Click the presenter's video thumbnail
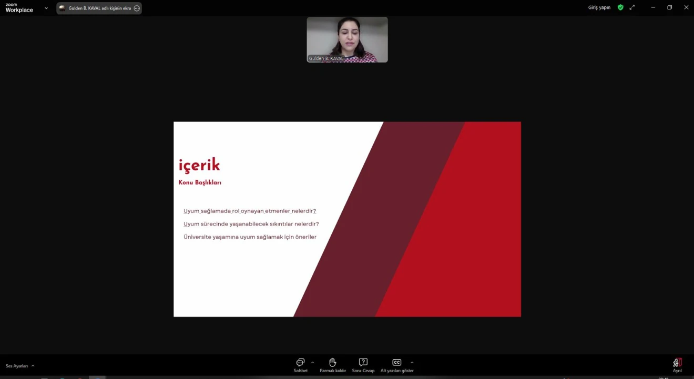The width and height of the screenshot is (694, 379). 347,39
